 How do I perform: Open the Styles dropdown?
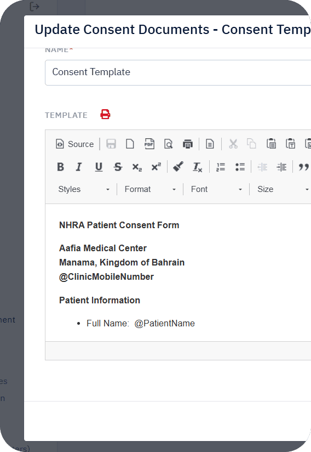click(84, 189)
